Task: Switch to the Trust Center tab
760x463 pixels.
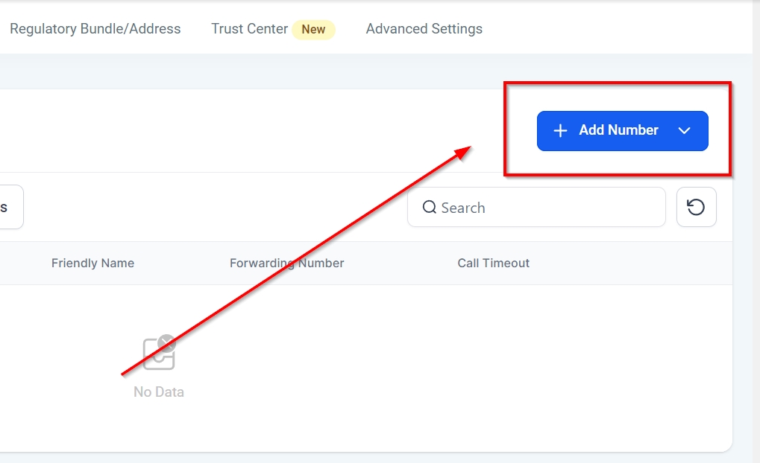Action: [249, 29]
